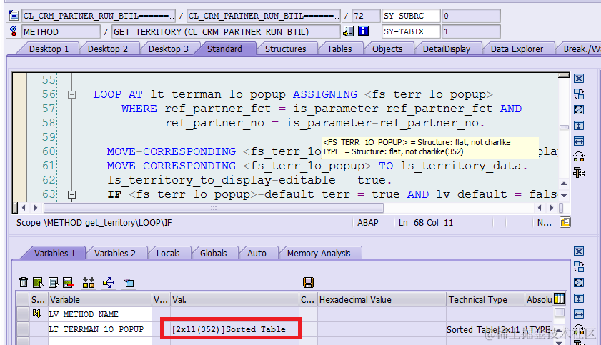Collapse the IF block at line 63
Screen dimensions: 601x345
pyautogui.click(x=71, y=194)
